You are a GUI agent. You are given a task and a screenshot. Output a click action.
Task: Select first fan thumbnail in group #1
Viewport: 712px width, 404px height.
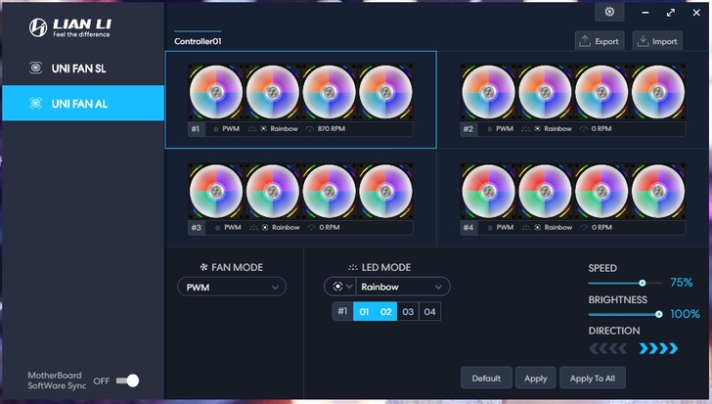pyautogui.click(x=216, y=92)
